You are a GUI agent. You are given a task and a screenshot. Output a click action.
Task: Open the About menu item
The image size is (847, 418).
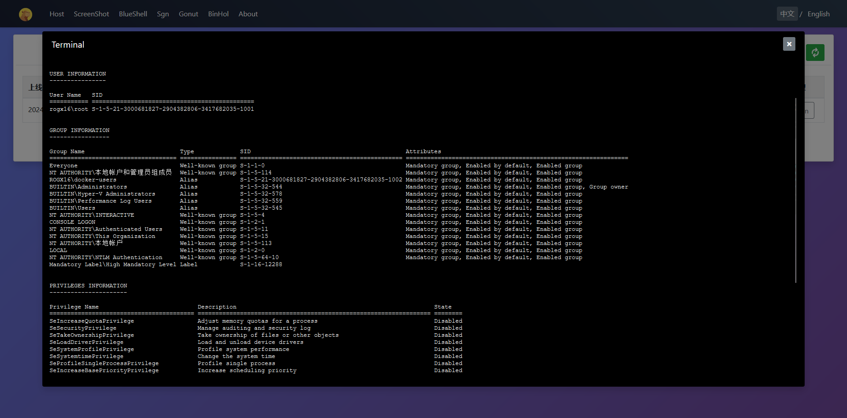pyautogui.click(x=248, y=14)
